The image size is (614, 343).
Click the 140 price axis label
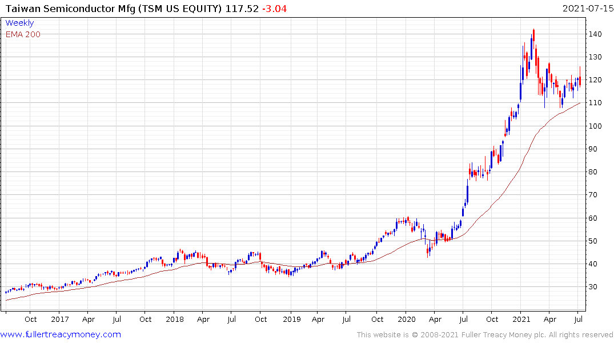click(595, 34)
